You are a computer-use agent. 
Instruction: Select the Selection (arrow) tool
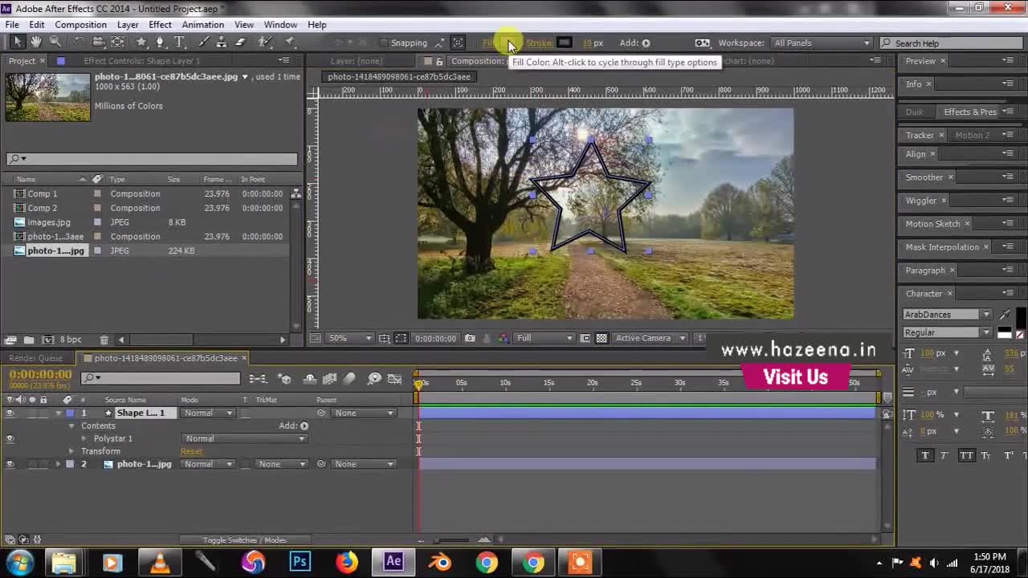pos(18,43)
